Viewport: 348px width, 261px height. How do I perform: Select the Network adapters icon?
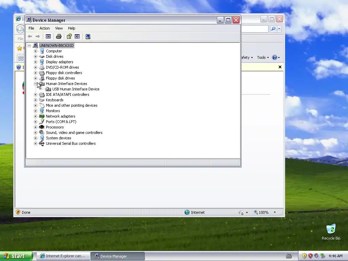[x=42, y=116]
